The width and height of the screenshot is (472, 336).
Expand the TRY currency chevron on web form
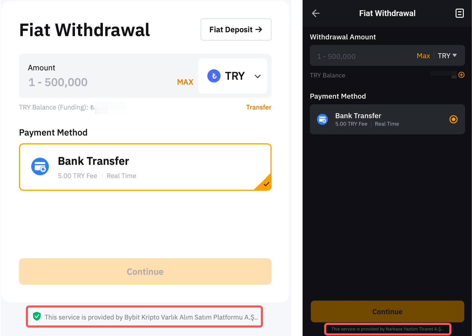click(258, 76)
